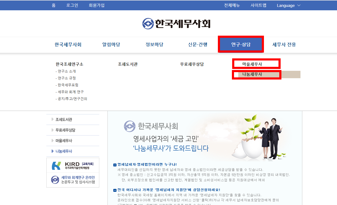337x205 pixels.
Task: Select the 연구·상담 main menu
Action: click(x=241, y=45)
